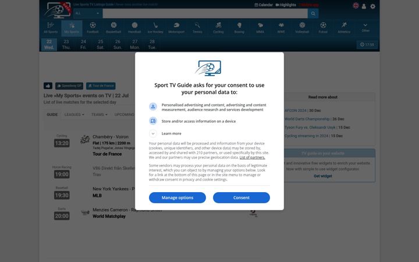Click the thumbs-up like button
The height and width of the screenshot is (262, 419).
point(48,86)
